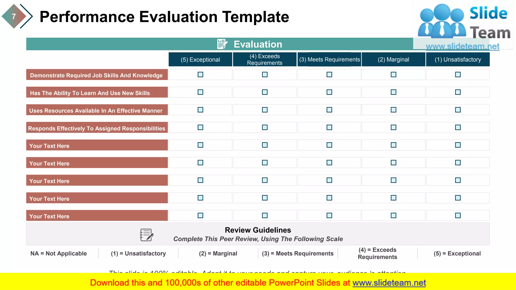Select the (5) Exceptional column header
Viewport: 516px width, 290px height.
pyautogui.click(x=200, y=59)
